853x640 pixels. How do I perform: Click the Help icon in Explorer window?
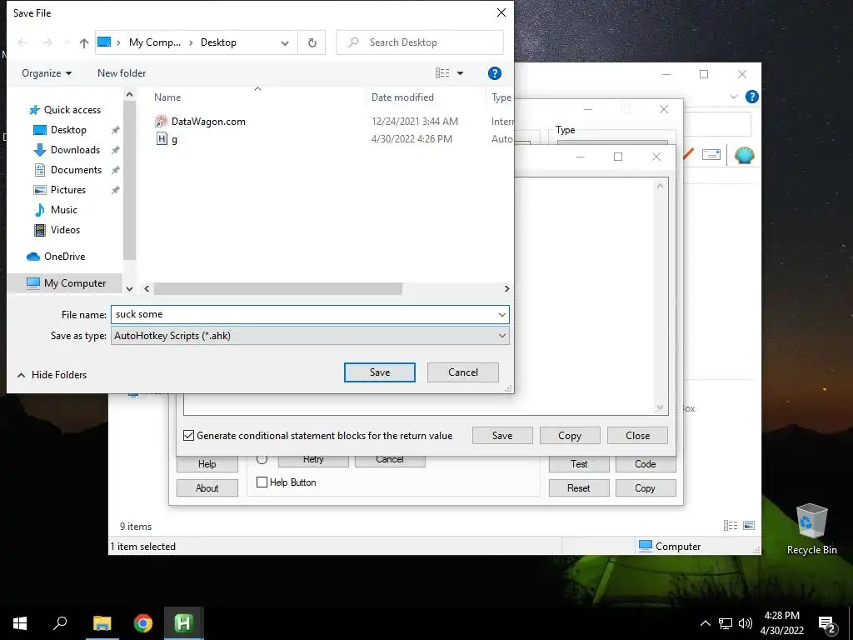752,97
